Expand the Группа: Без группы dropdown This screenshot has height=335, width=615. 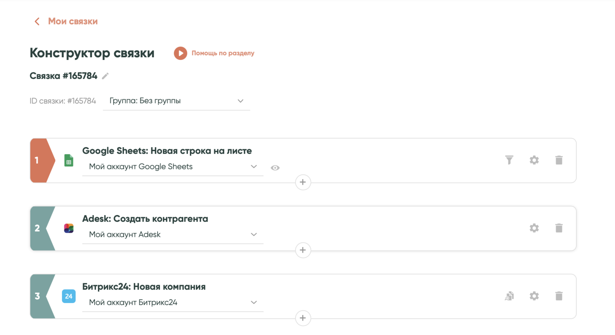(x=176, y=101)
